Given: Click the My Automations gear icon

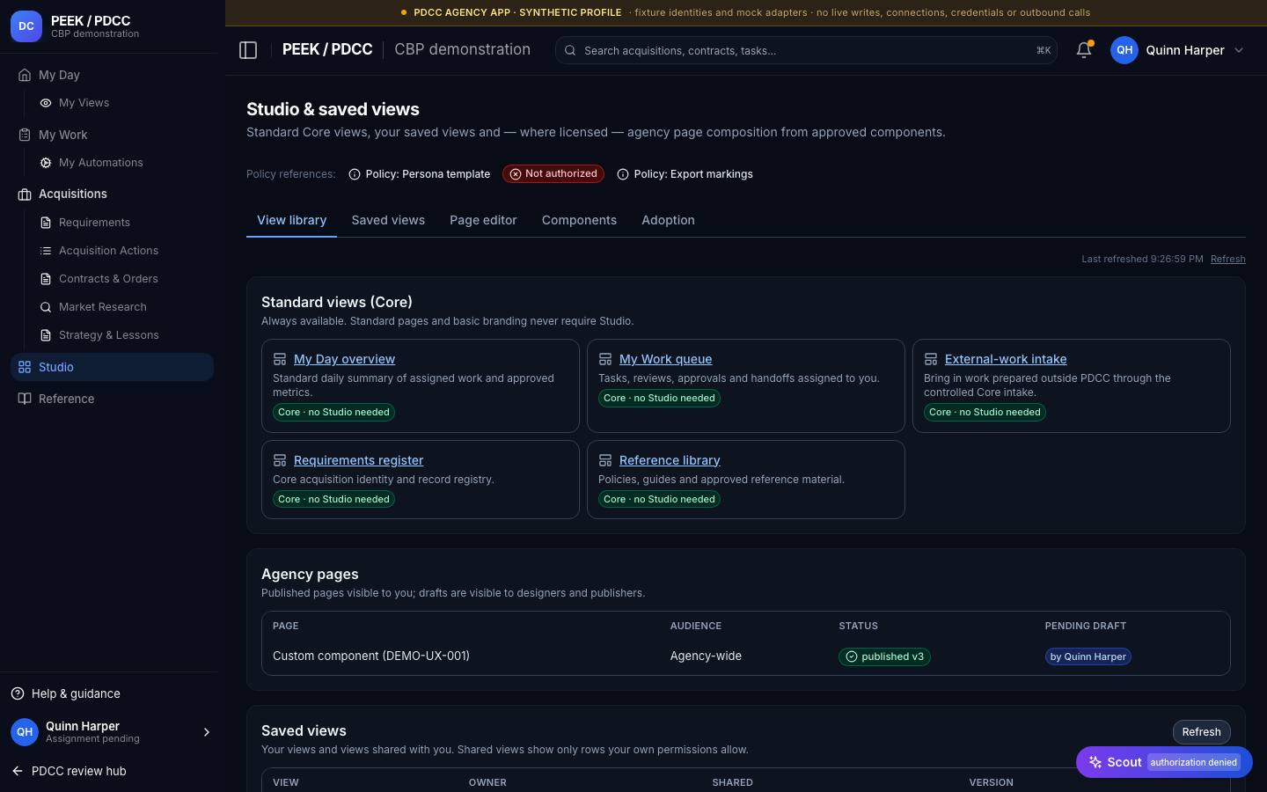Looking at the screenshot, I should [x=46, y=163].
